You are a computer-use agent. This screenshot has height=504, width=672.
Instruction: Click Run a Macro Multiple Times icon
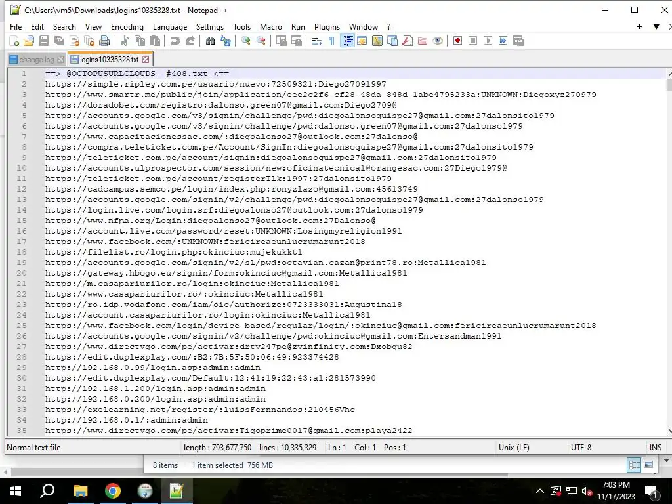click(x=503, y=41)
